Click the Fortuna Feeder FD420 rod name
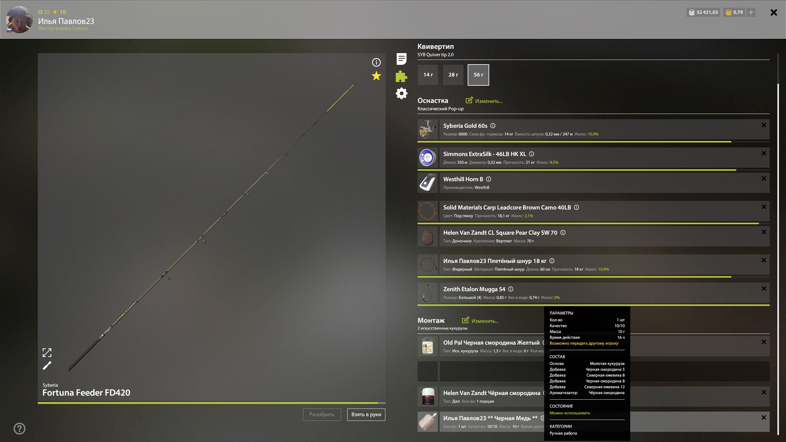 86,393
